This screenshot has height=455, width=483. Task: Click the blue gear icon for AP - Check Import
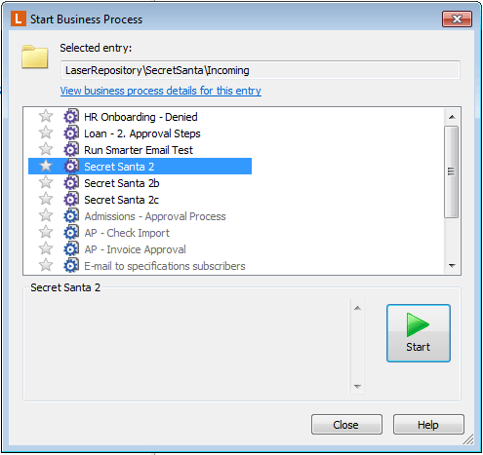tap(71, 232)
